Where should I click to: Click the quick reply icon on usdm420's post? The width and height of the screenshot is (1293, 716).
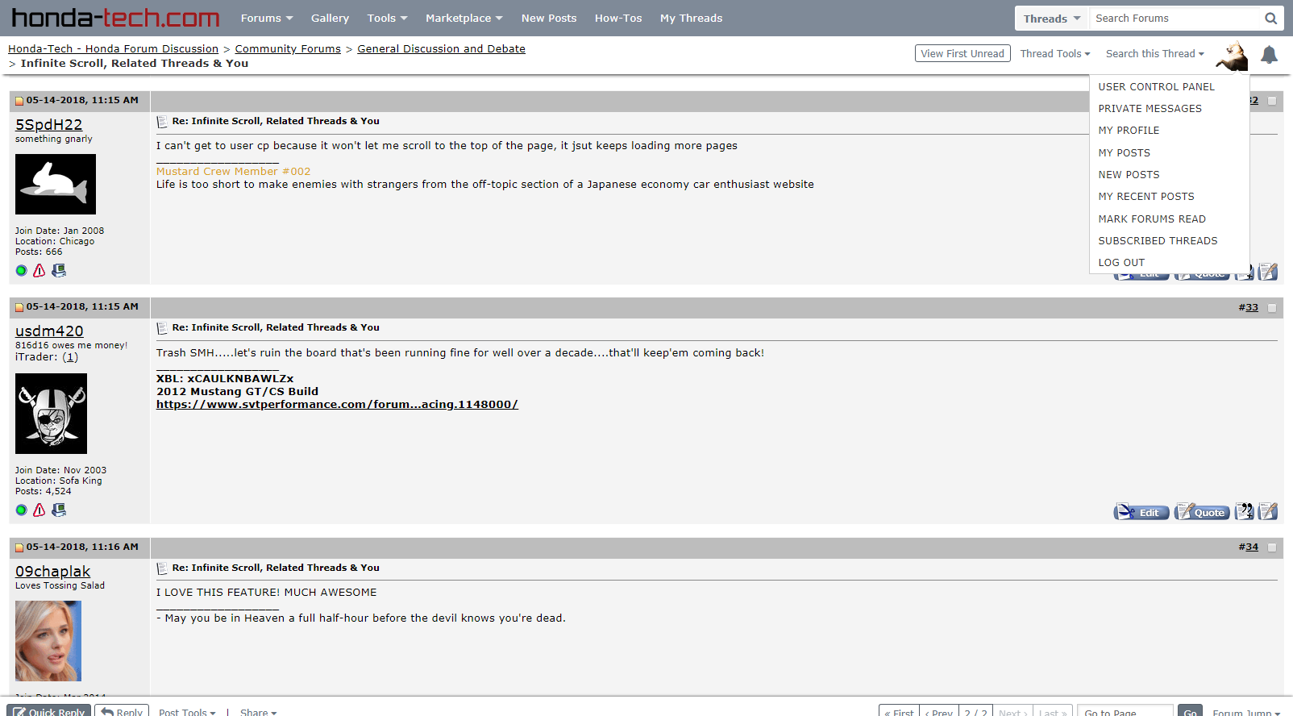point(1268,511)
